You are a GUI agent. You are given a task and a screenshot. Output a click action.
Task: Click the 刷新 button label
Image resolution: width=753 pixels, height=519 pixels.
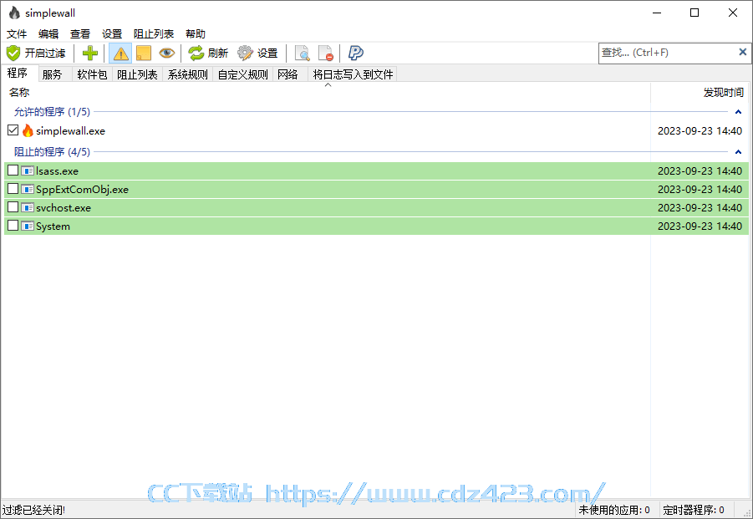tap(218, 53)
